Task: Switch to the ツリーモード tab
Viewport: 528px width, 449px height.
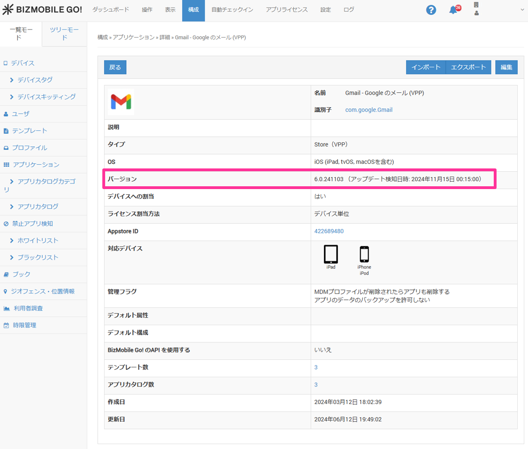Action: (64, 34)
